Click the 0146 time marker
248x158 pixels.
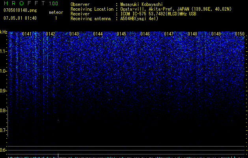coord(145,34)
